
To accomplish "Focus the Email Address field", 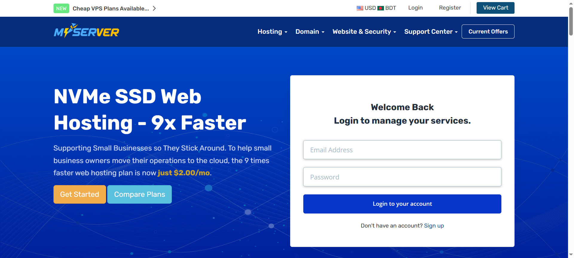I will click(x=402, y=150).
